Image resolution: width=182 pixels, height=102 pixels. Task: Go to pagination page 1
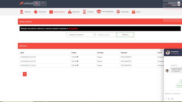tap(25, 74)
